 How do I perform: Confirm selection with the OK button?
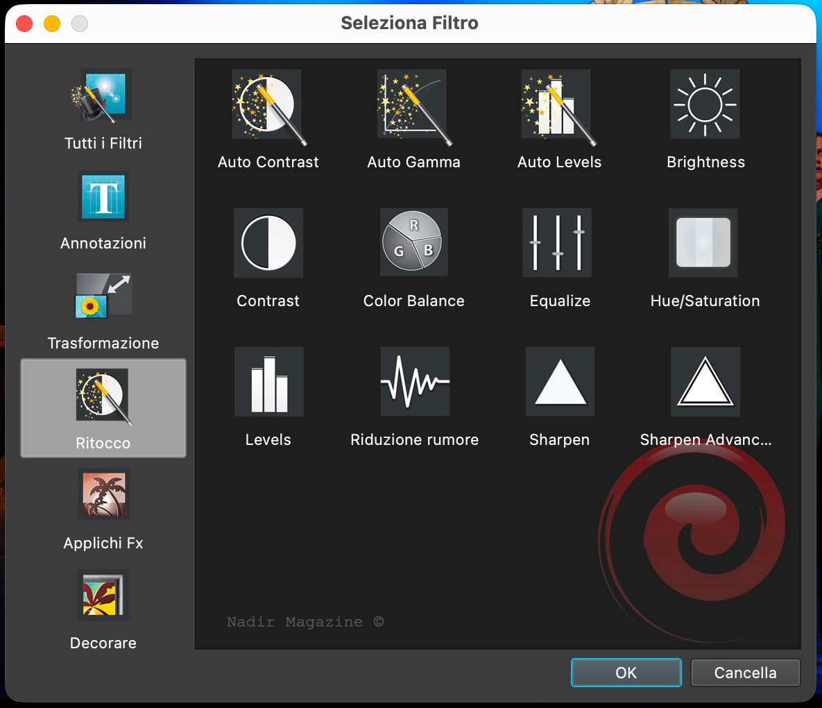click(x=626, y=673)
